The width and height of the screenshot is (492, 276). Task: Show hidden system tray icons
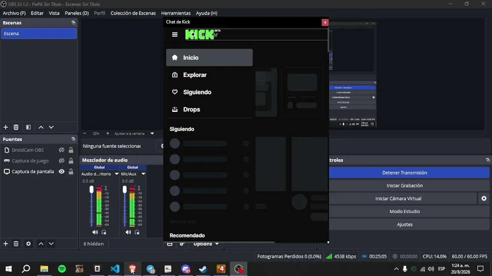[396, 269]
